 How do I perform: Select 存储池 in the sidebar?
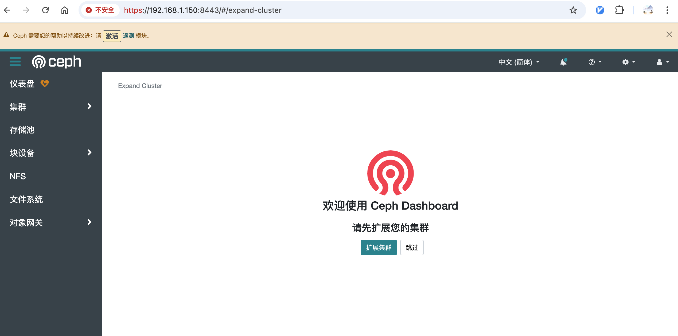click(x=22, y=130)
